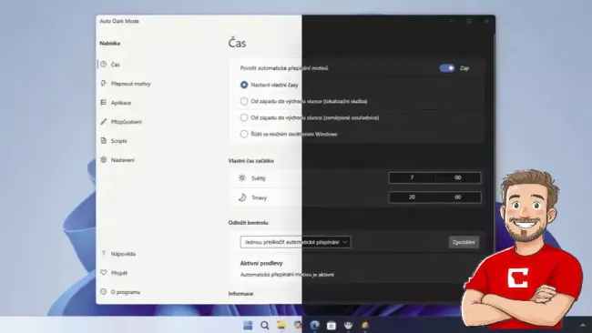Click the info icon beside O programu
Screen dimensions: 592x333
(104, 291)
